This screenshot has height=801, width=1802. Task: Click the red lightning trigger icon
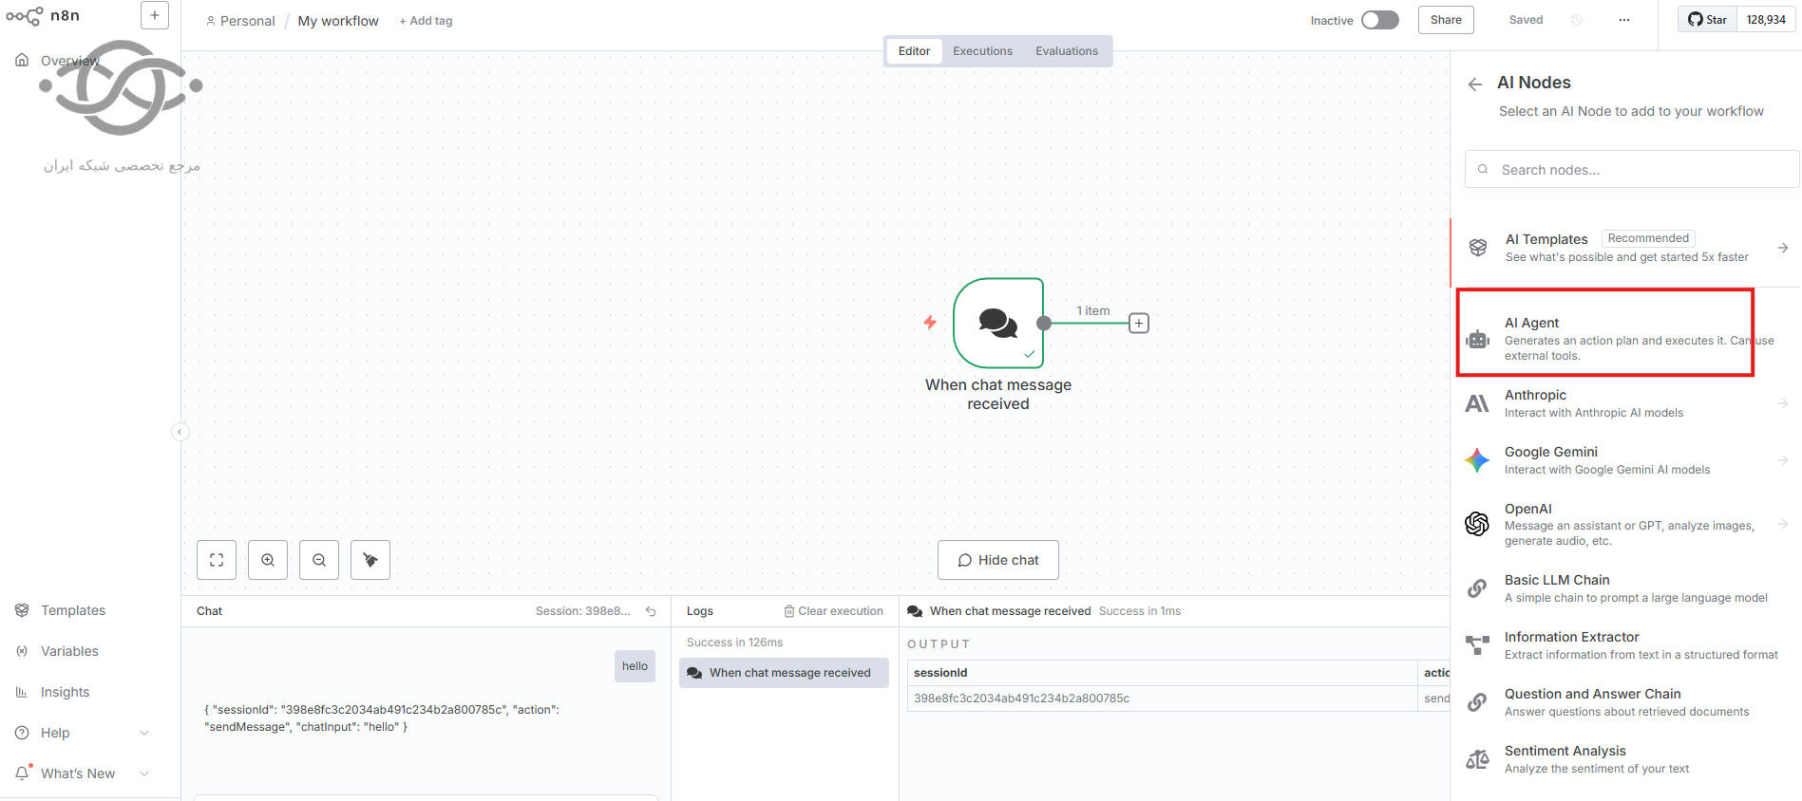[x=930, y=323]
